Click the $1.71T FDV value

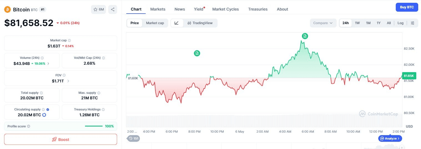(58, 81)
